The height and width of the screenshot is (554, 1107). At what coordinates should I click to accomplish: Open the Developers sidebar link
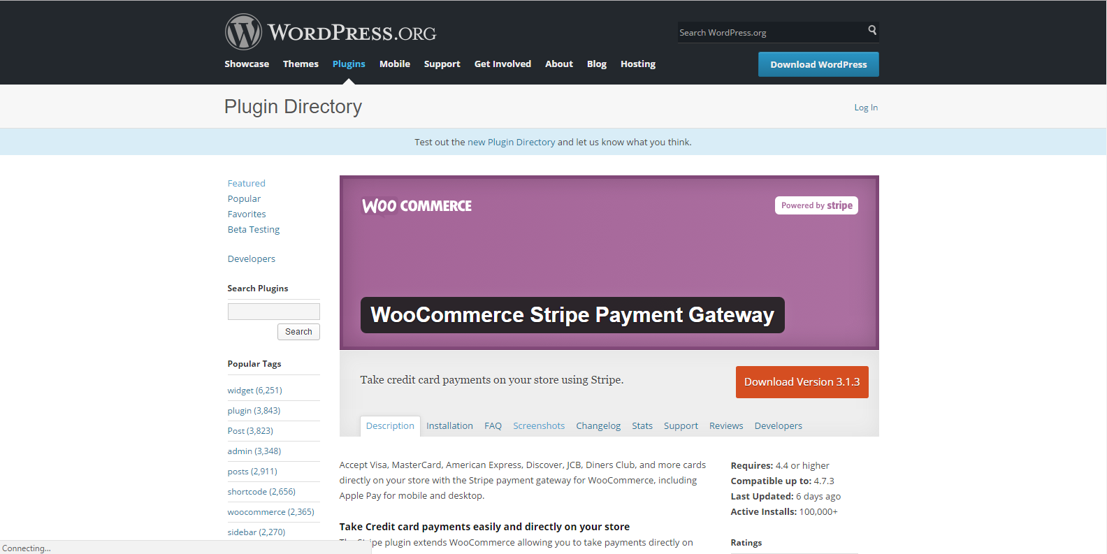click(252, 258)
